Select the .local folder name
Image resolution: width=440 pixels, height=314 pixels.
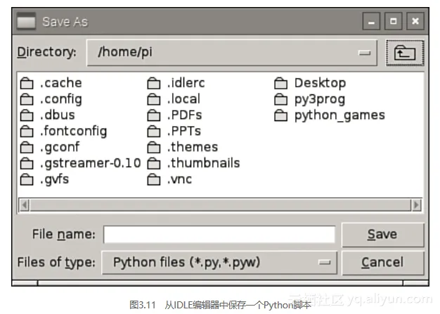(183, 99)
